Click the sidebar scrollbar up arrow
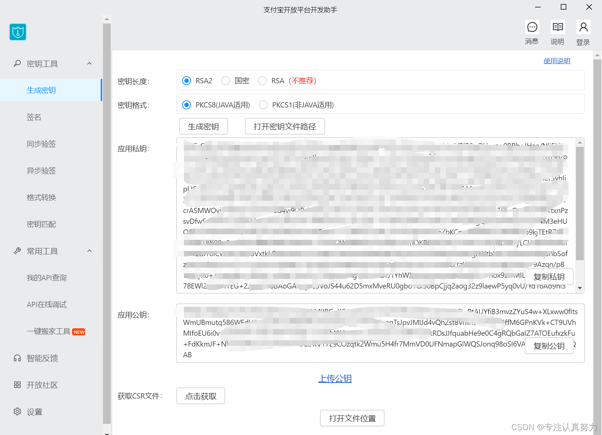 point(107,19)
